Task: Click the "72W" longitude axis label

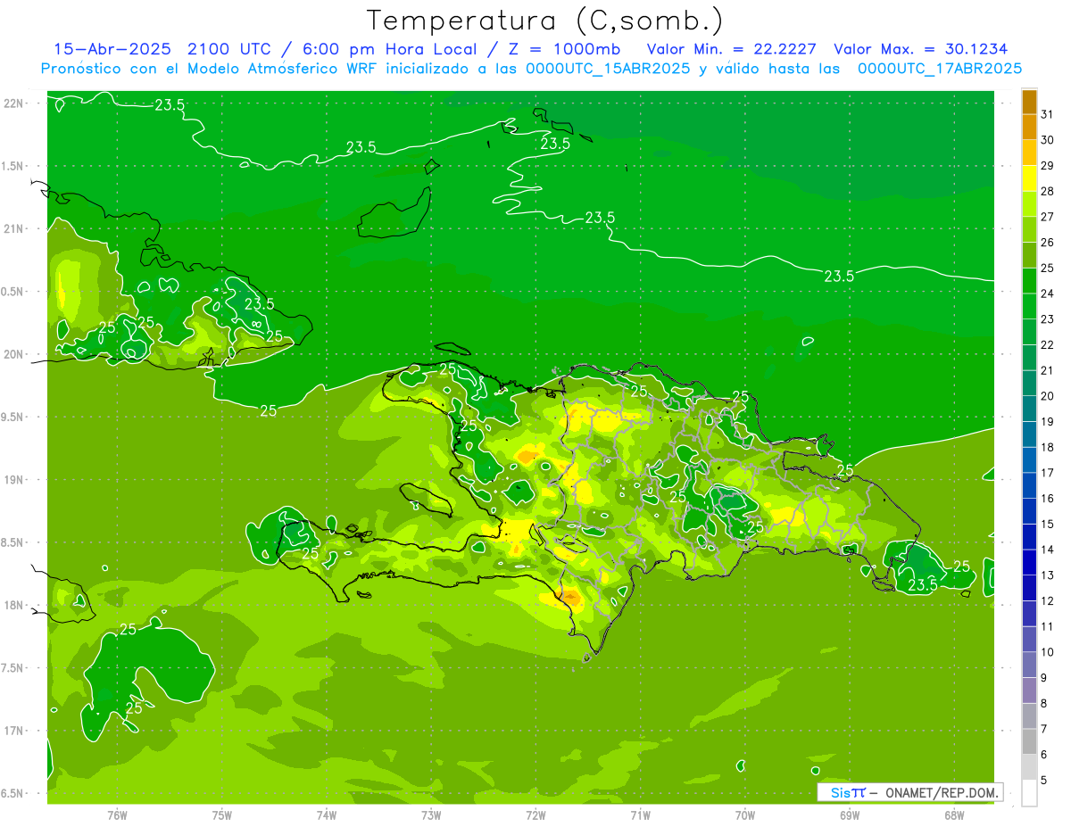Action: [535, 815]
